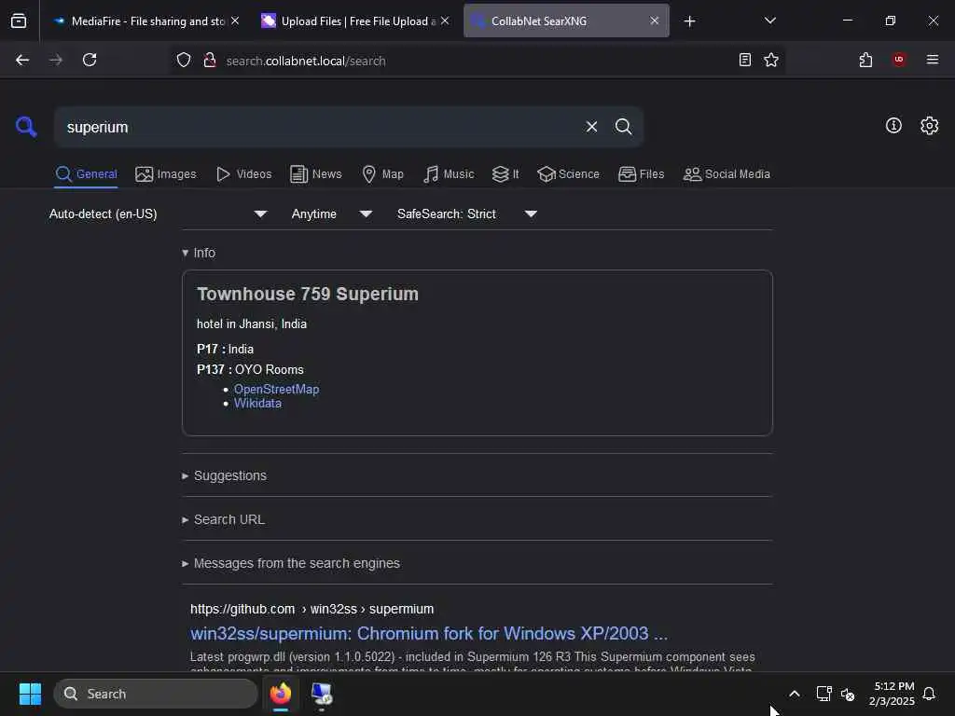The height and width of the screenshot is (716, 955).
Task: Click the SearXNG magnifier logo
Action: point(26,127)
